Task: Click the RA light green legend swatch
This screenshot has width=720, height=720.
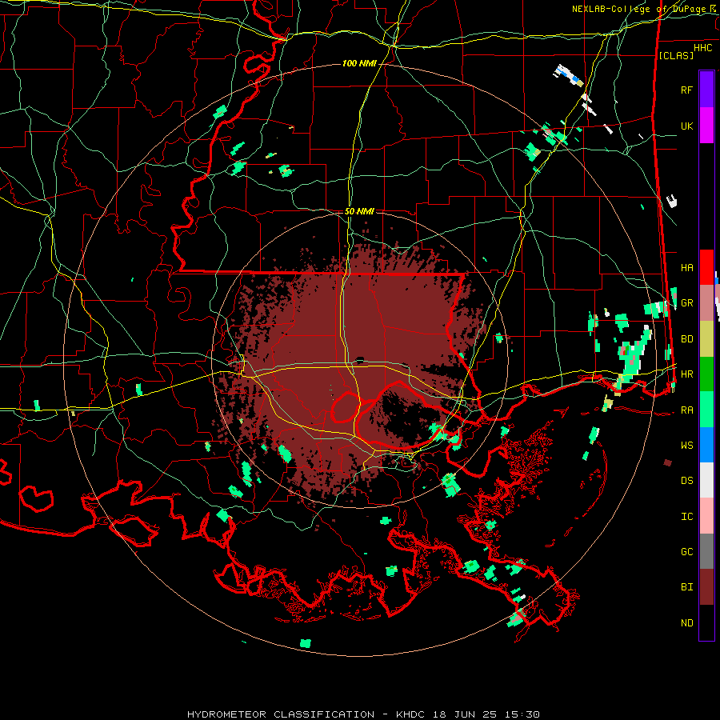Action: coord(706,410)
